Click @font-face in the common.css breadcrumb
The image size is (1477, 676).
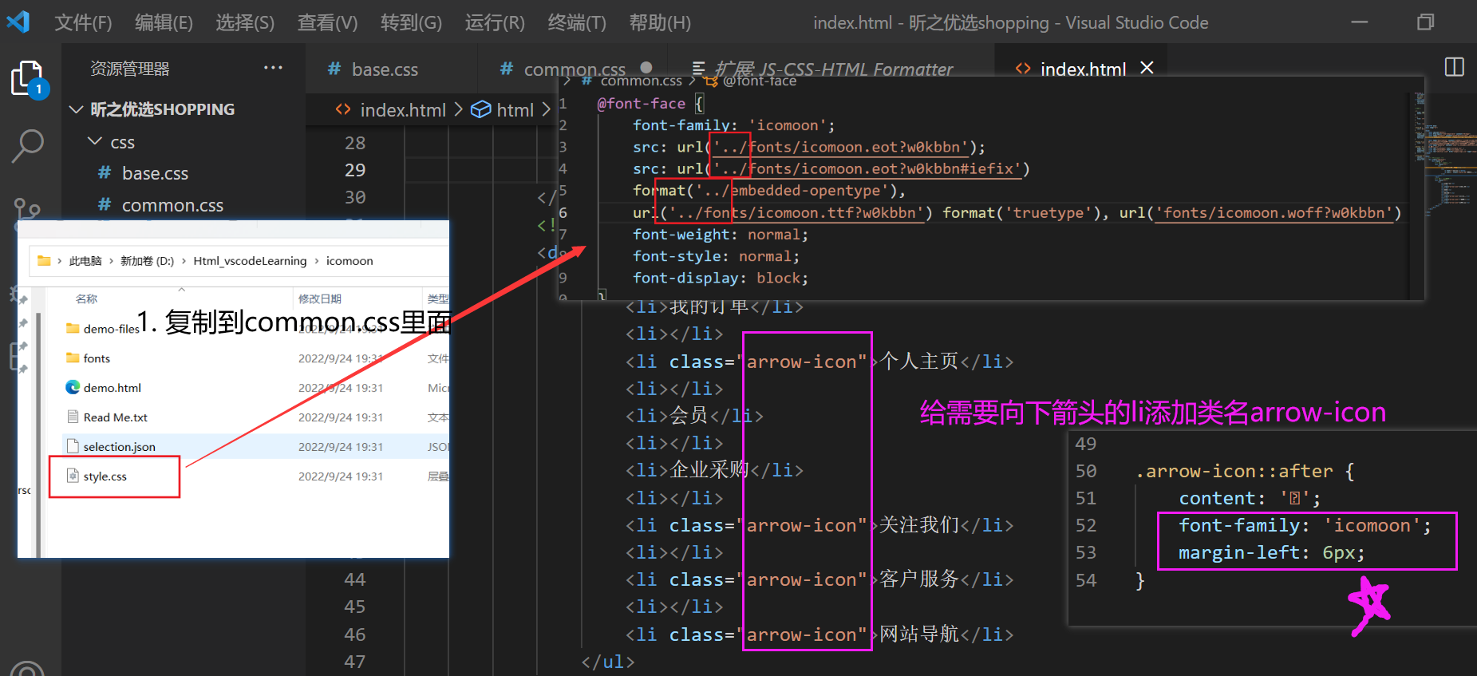point(760,81)
